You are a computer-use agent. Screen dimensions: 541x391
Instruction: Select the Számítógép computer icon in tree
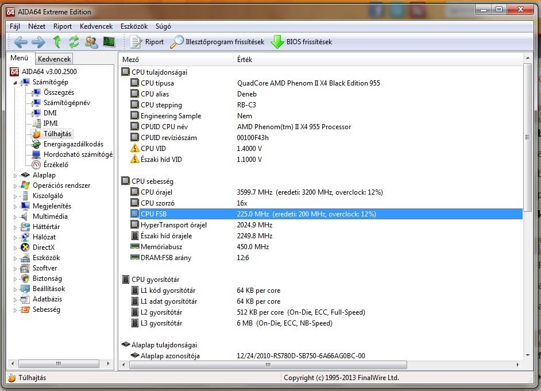pos(25,82)
